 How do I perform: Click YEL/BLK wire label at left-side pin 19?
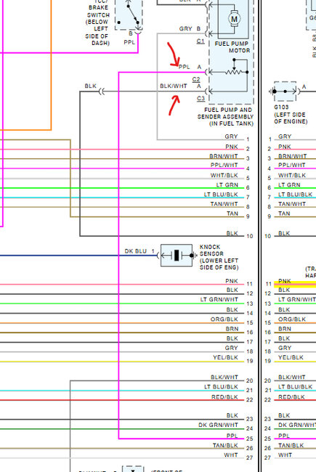pyautogui.click(x=226, y=357)
